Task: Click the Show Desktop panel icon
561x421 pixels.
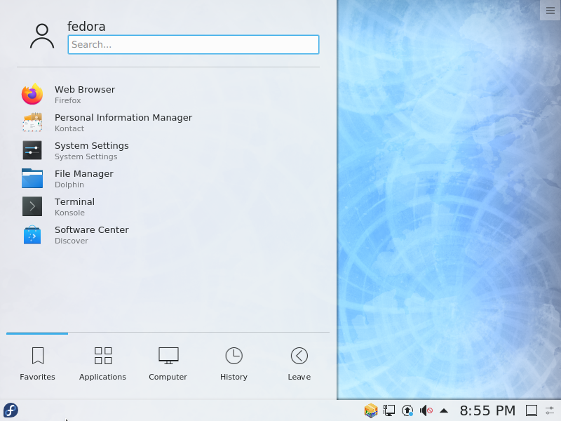Action: click(532, 410)
